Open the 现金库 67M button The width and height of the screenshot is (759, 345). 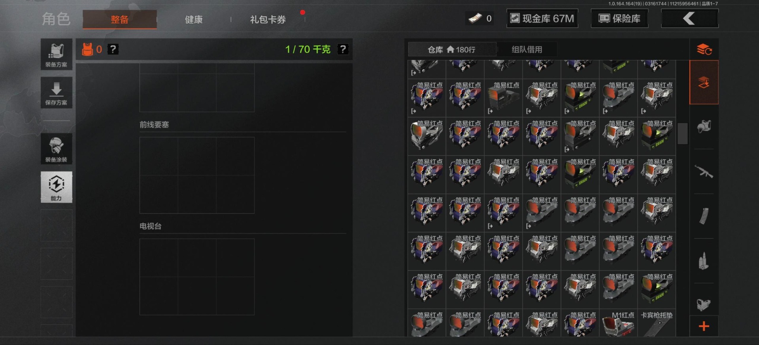542,19
